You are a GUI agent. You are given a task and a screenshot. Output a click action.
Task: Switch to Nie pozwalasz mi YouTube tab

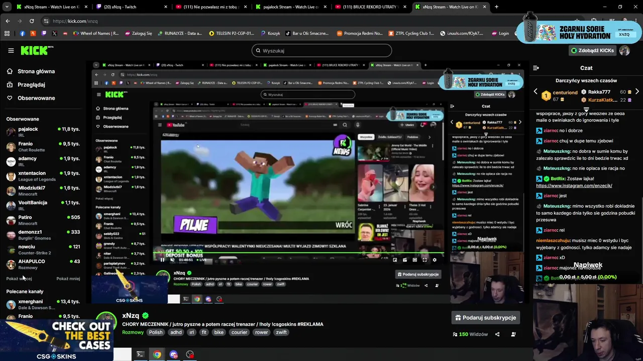212,7
